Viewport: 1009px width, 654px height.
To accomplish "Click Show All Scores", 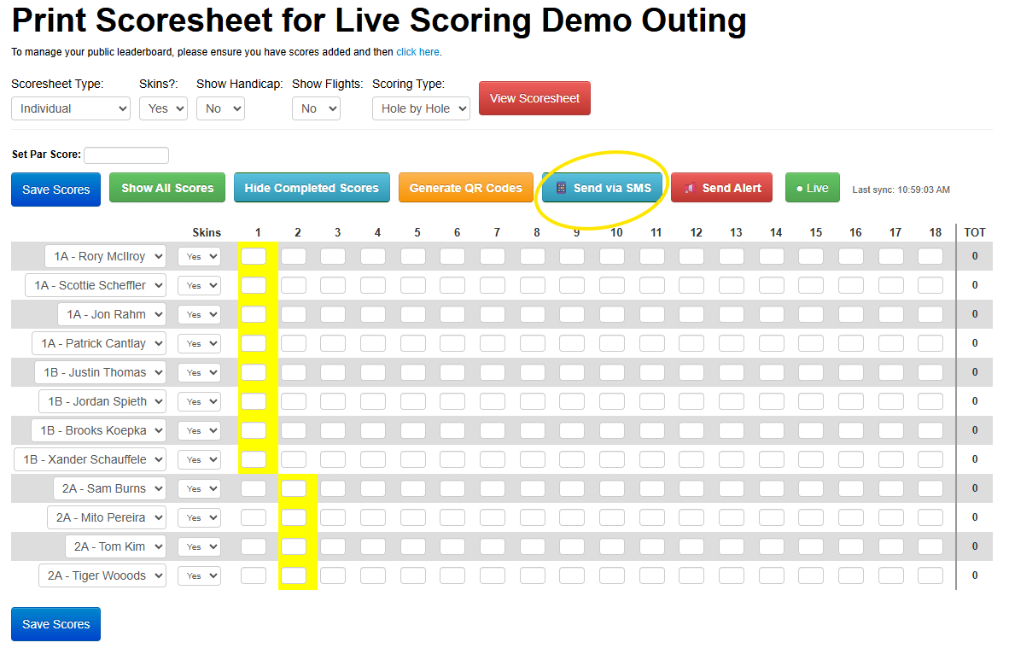I will click(167, 187).
